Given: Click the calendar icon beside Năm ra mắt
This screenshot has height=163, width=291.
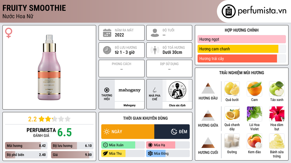Looking at the screenshot, I should 107,33.
